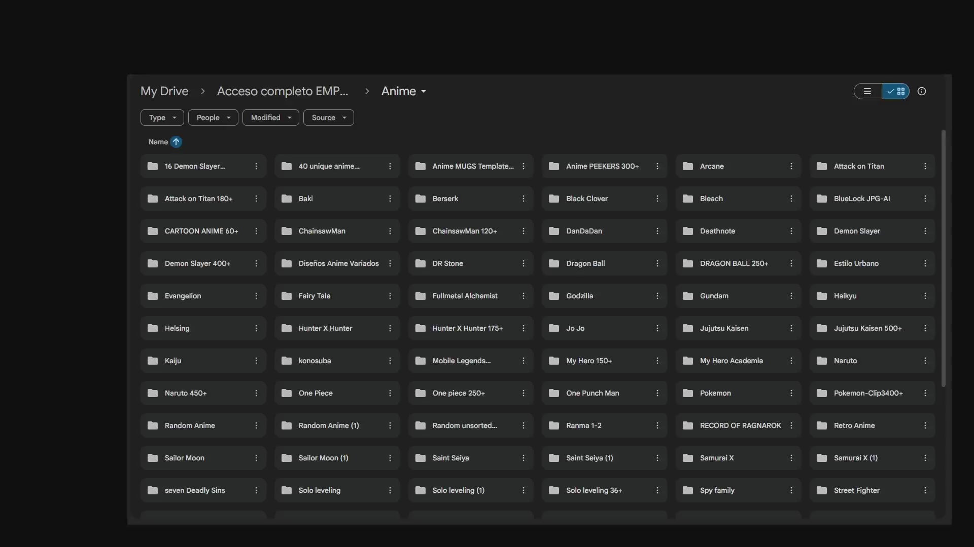Select the RECORD OF RAGNAROK folder
The height and width of the screenshot is (547, 974).
[x=738, y=425]
